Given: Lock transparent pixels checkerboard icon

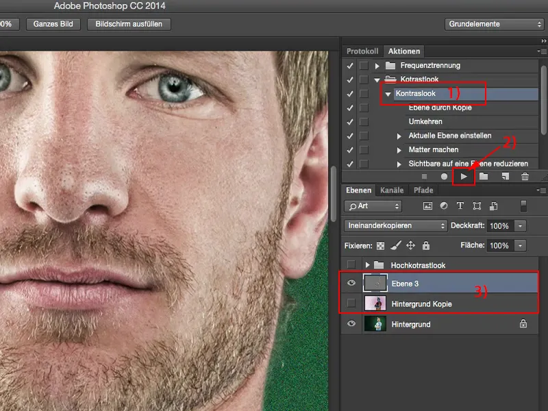Looking at the screenshot, I should pos(380,246).
